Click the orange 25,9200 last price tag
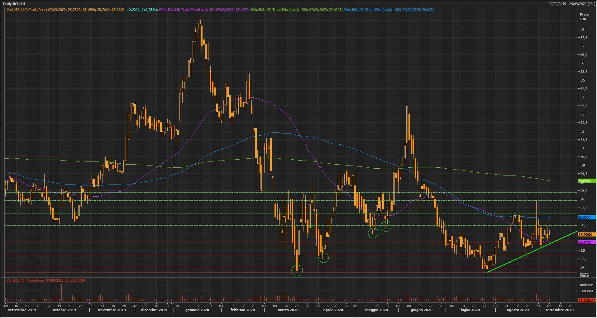 [x=586, y=235]
